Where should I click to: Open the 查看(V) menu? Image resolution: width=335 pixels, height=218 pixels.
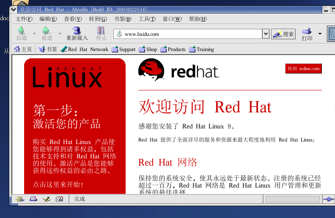point(73,19)
